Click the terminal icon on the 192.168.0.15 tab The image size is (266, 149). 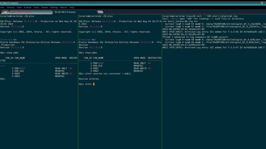[56, 12]
